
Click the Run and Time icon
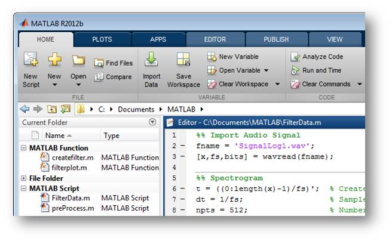click(295, 70)
